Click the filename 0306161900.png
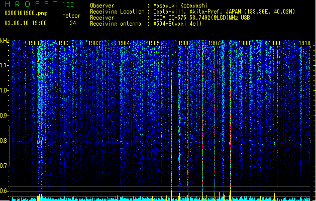The height and width of the screenshot is (201, 316). point(26,14)
